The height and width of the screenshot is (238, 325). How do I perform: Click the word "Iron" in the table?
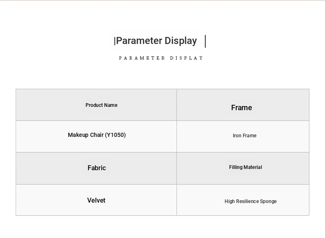click(237, 136)
